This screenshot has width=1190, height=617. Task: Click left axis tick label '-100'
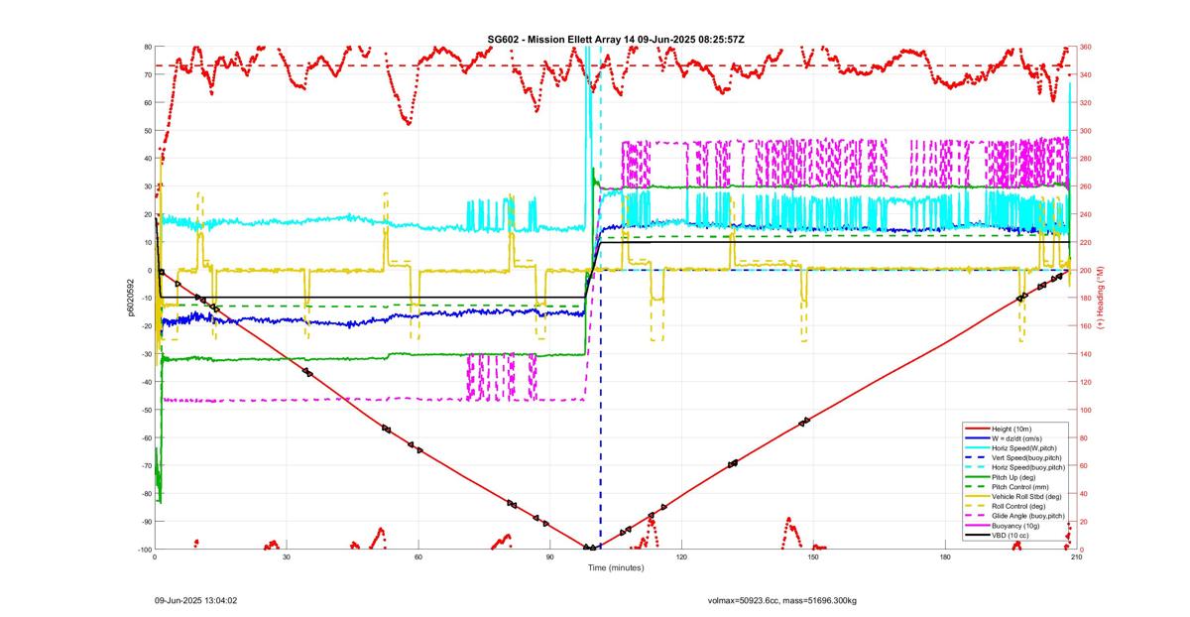tap(143, 550)
